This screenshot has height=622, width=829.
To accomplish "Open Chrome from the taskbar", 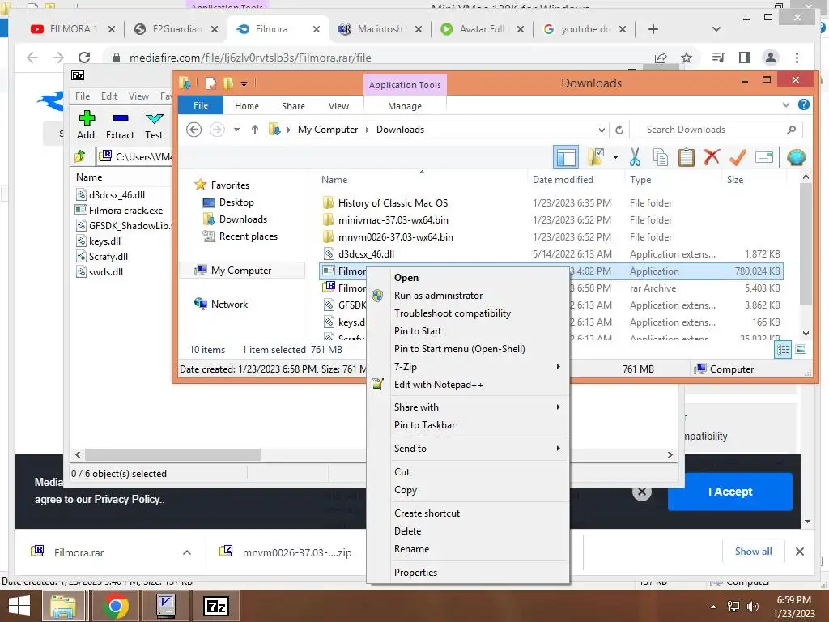I will pyautogui.click(x=115, y=606).
